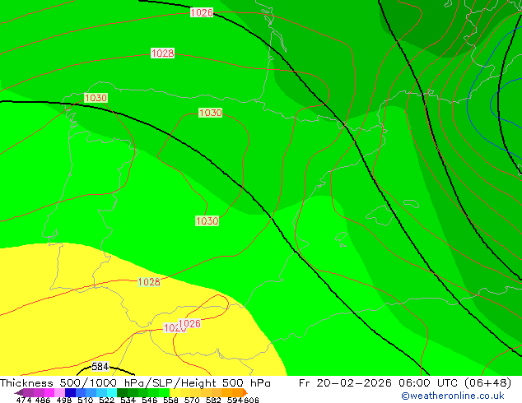522x403 pixels.
Task: Click the orange arrow end of color scale
Action: 245,392
